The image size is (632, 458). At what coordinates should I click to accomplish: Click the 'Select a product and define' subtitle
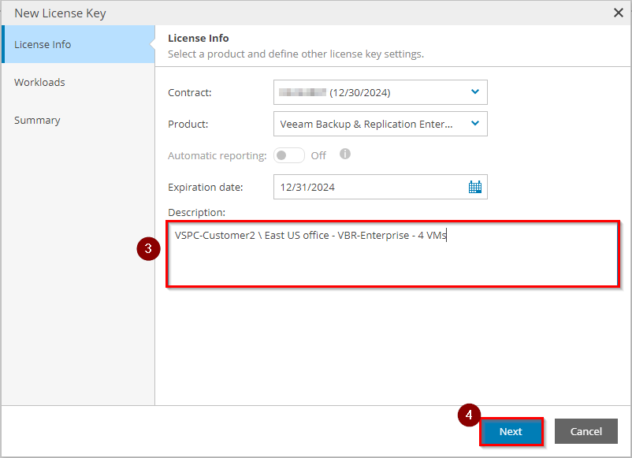pyautogui.click(x=296, y=54)
